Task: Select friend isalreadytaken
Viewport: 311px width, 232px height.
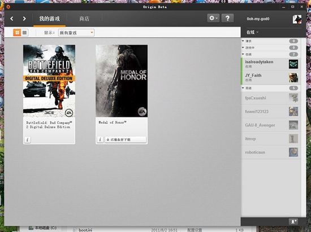Action: 270,64
